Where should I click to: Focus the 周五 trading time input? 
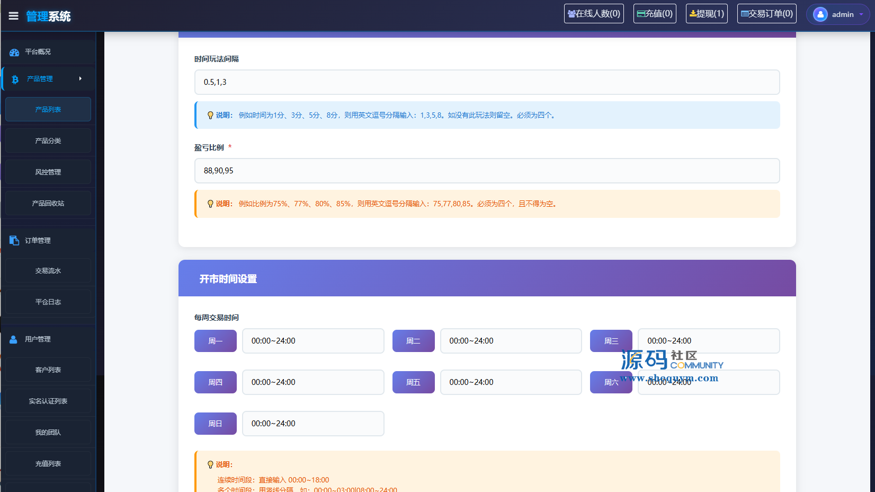[x=511, y=382]
